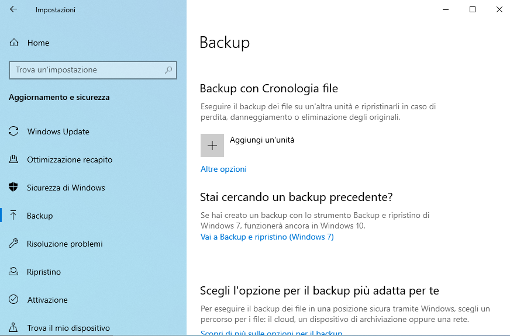
Task: Select the Windows Update menu entry
Action: click(58, 131)
